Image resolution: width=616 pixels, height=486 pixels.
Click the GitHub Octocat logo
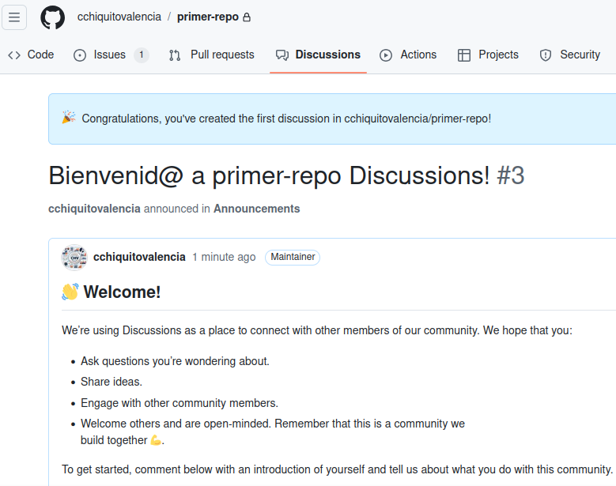pyautogui.click(x=53, y=17)
